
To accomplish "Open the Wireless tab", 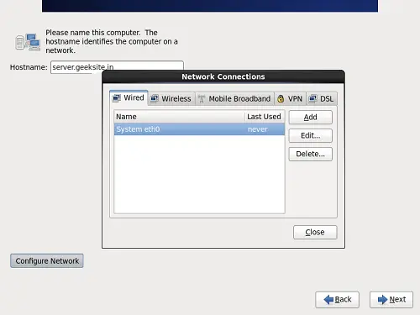I will click(x=171, y=99).
